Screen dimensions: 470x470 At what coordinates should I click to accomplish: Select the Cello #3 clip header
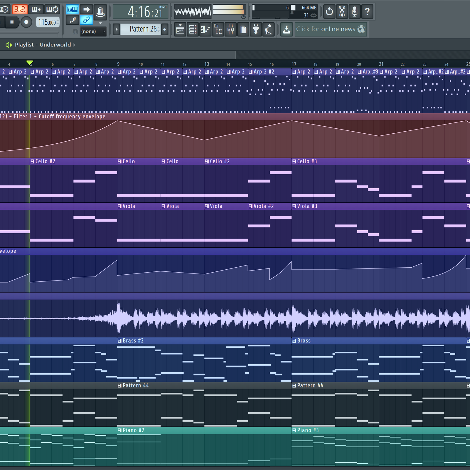[x=379, y=161]
